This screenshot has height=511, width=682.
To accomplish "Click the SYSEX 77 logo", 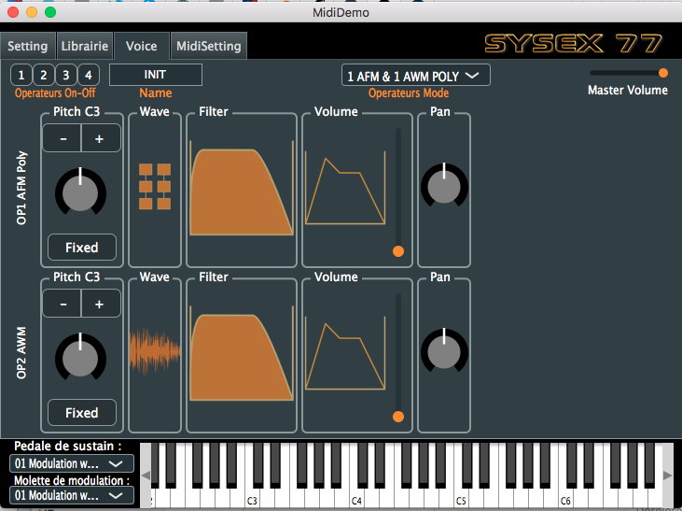I will pos(573,44).
